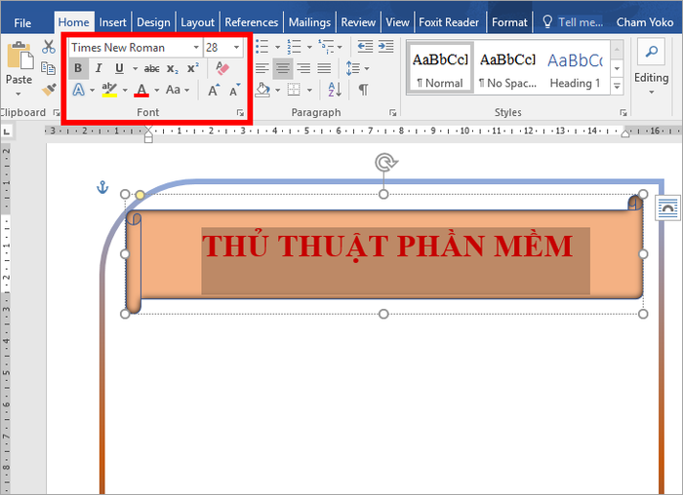Screen dimensions: 683x495
Task: Toggle Show/Hide paragraph marks
Action: pos(363,90)
